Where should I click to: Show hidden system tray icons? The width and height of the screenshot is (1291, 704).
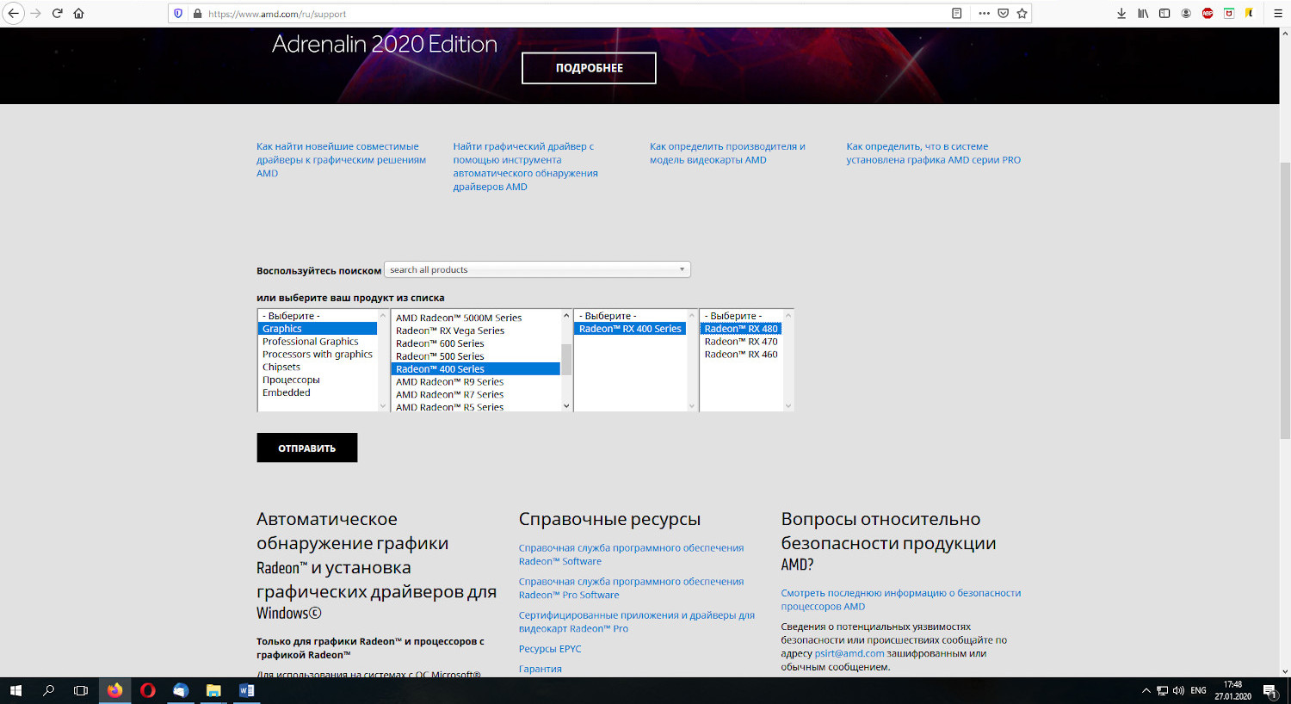pyautogui.click(x=1146, y=690)
